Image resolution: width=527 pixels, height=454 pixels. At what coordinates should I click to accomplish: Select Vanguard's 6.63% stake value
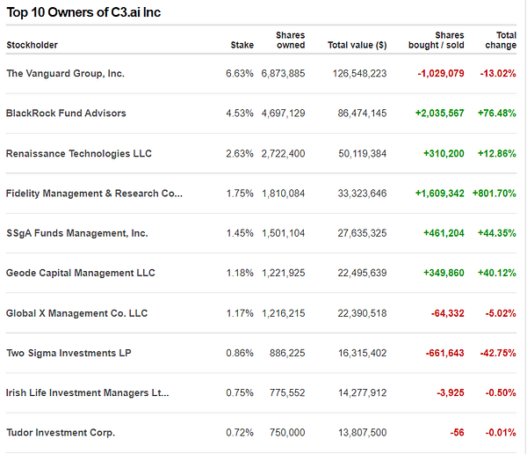pos(240,73)
